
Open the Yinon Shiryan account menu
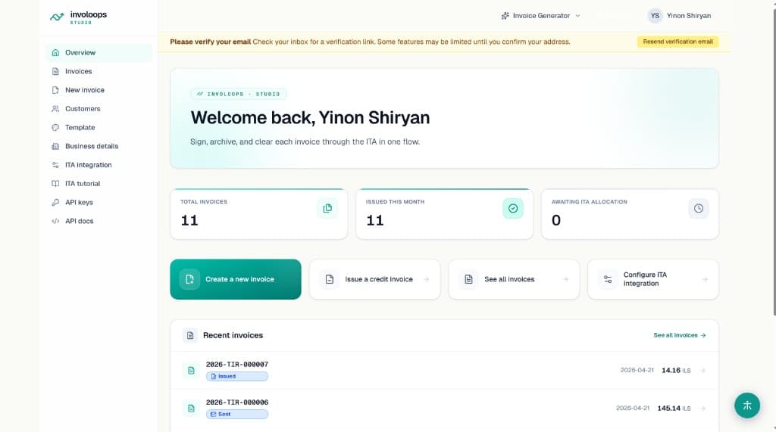click(679, 16)
